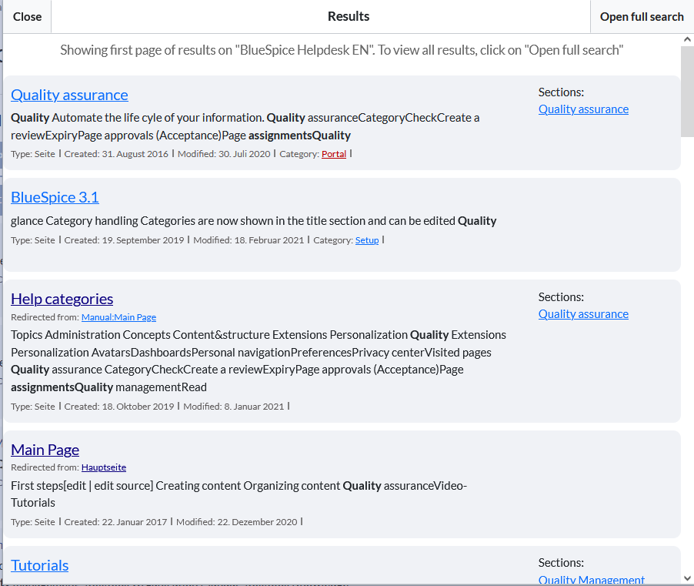Viewport: 694px width, 586px height.
Task: Follow the Manual:Main Page redirect link
Action: pyautogui.click(x=118, y=317)
